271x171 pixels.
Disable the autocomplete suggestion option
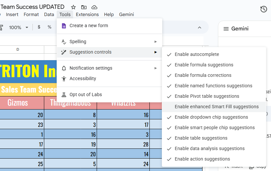pyautogui.click(x=197, y=54)
